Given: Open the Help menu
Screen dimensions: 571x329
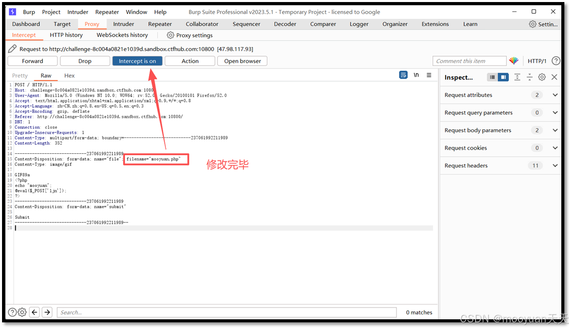Looking at the screenshot, I should 160,12.
